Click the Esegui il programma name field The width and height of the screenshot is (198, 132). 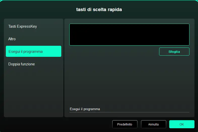pos(129,109)
